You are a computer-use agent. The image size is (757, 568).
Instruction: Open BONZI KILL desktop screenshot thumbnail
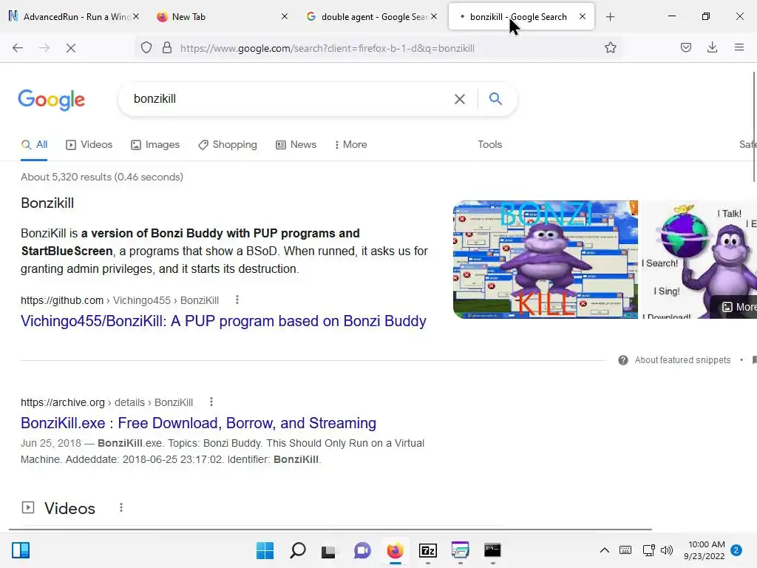[545, 260]
